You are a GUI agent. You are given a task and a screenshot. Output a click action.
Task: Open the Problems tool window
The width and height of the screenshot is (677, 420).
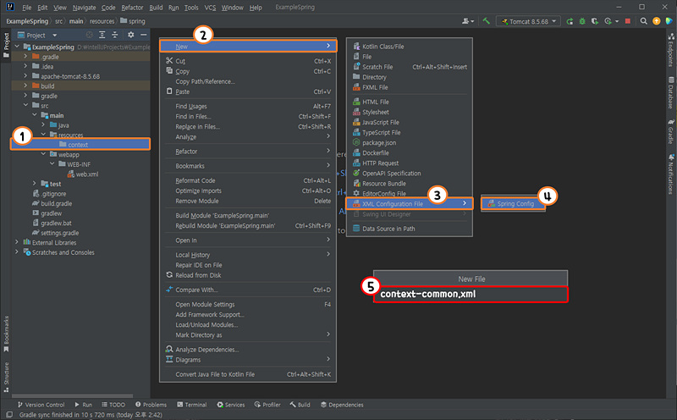click(151, 405)
